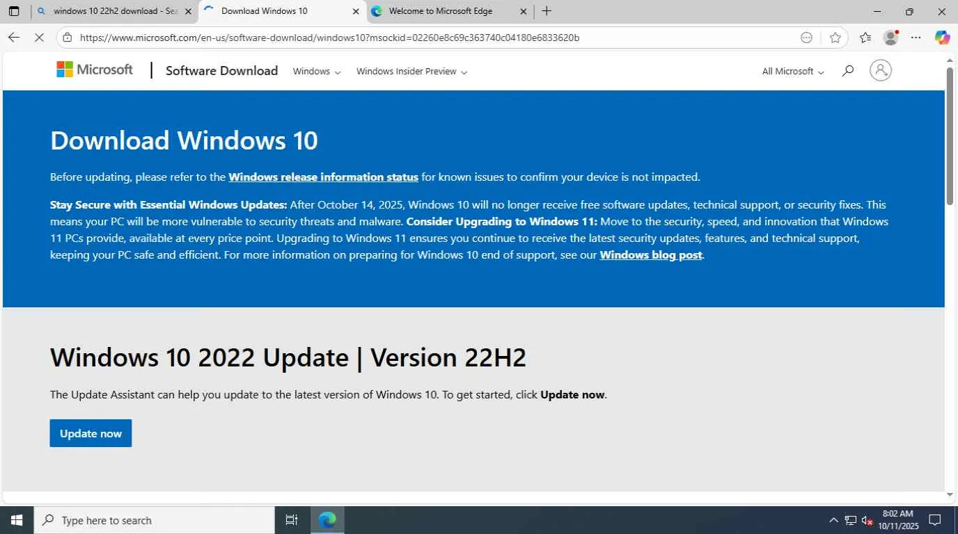Open the notification center icon
958x534 pixels.
936,520
